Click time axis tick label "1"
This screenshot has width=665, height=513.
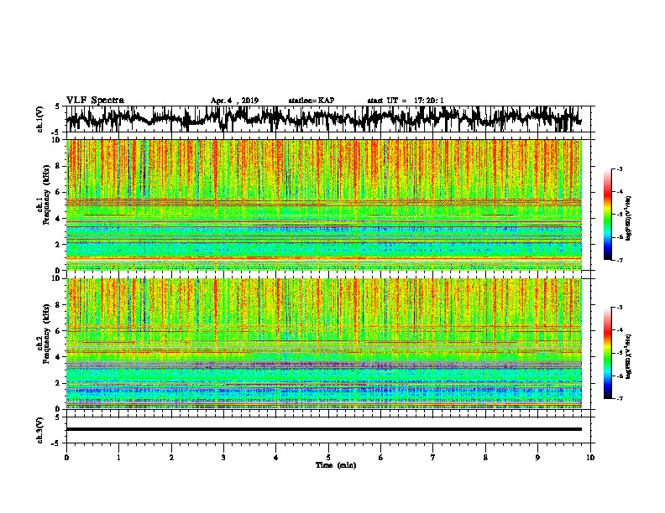118,458
